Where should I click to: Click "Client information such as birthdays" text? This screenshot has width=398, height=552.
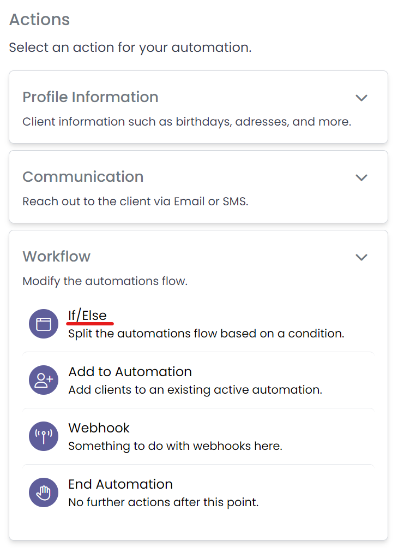[x=186, y=122]
